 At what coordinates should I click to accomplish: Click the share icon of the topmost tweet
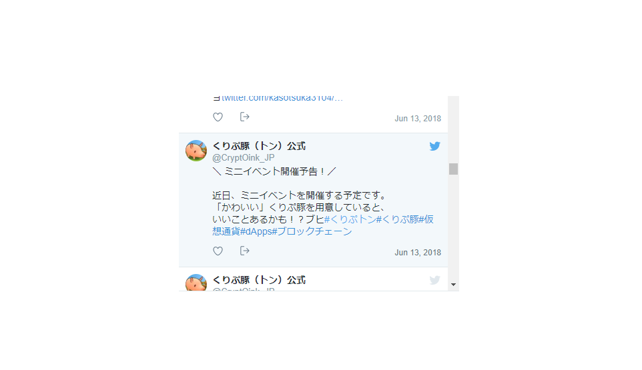(244, 117)
